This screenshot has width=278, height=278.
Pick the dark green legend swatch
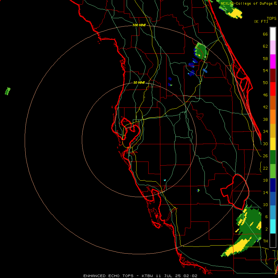click(x=273, y=157)
